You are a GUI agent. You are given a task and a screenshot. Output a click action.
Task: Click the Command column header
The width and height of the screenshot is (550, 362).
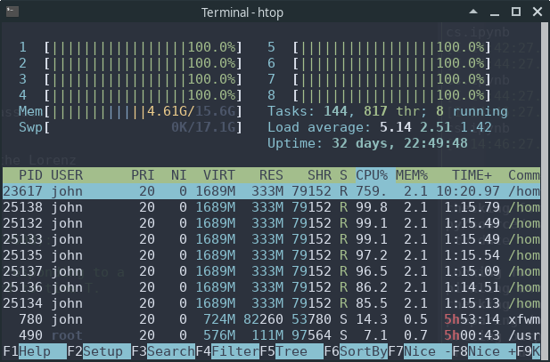point(524,175)
